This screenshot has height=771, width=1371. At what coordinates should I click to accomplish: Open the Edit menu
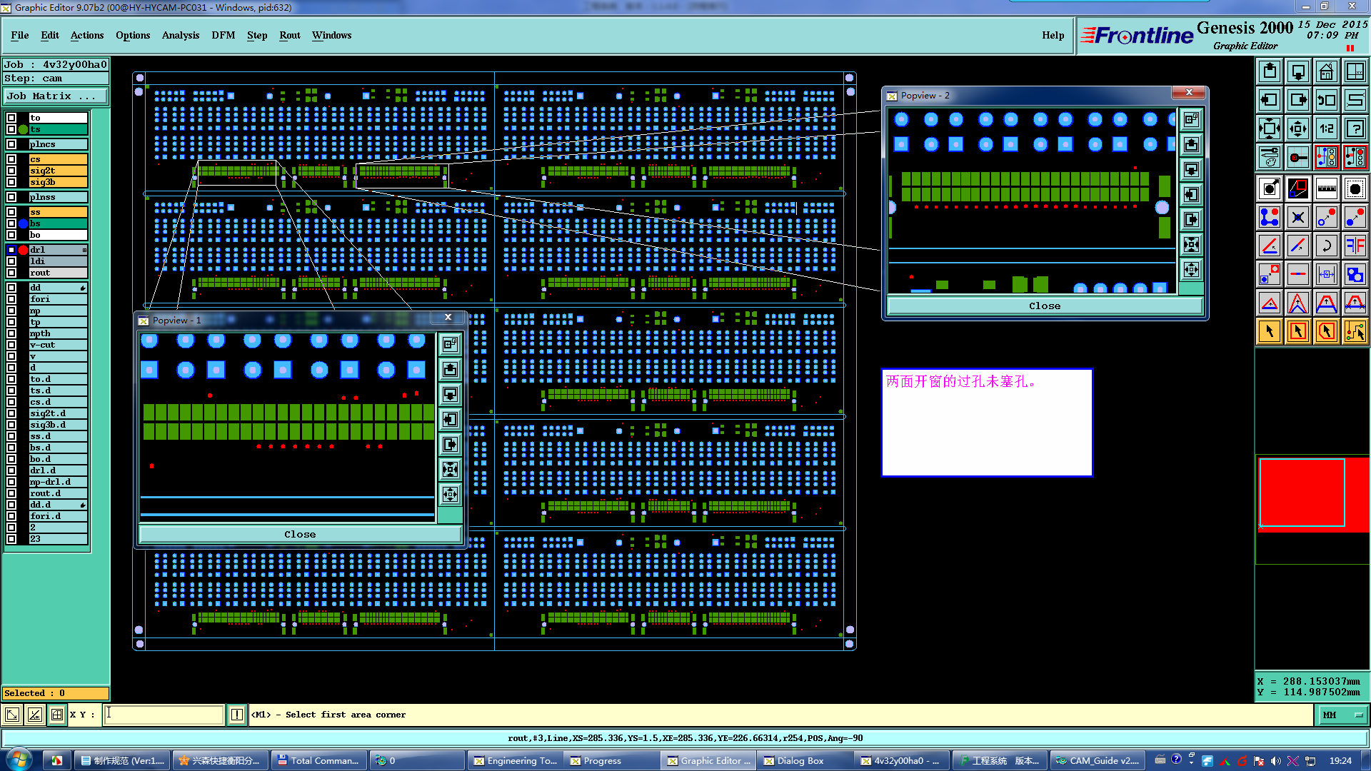tap(50, 35)
